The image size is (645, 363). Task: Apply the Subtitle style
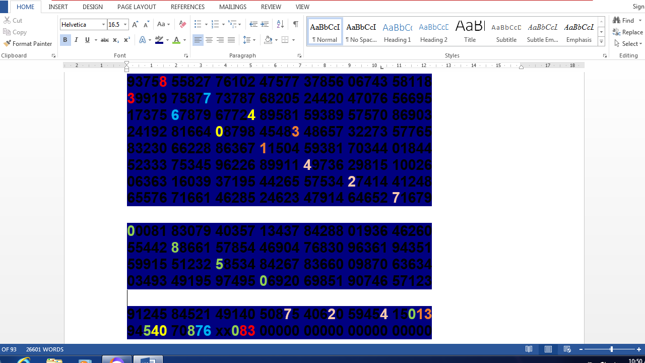[506, 32]
